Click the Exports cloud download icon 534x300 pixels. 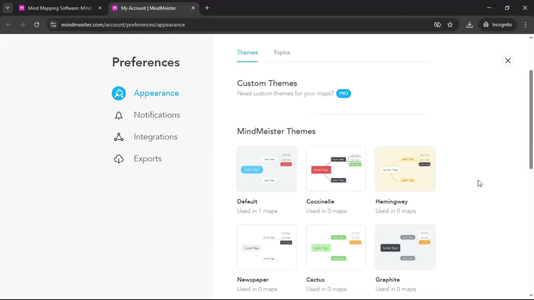(x=119, y=159)
